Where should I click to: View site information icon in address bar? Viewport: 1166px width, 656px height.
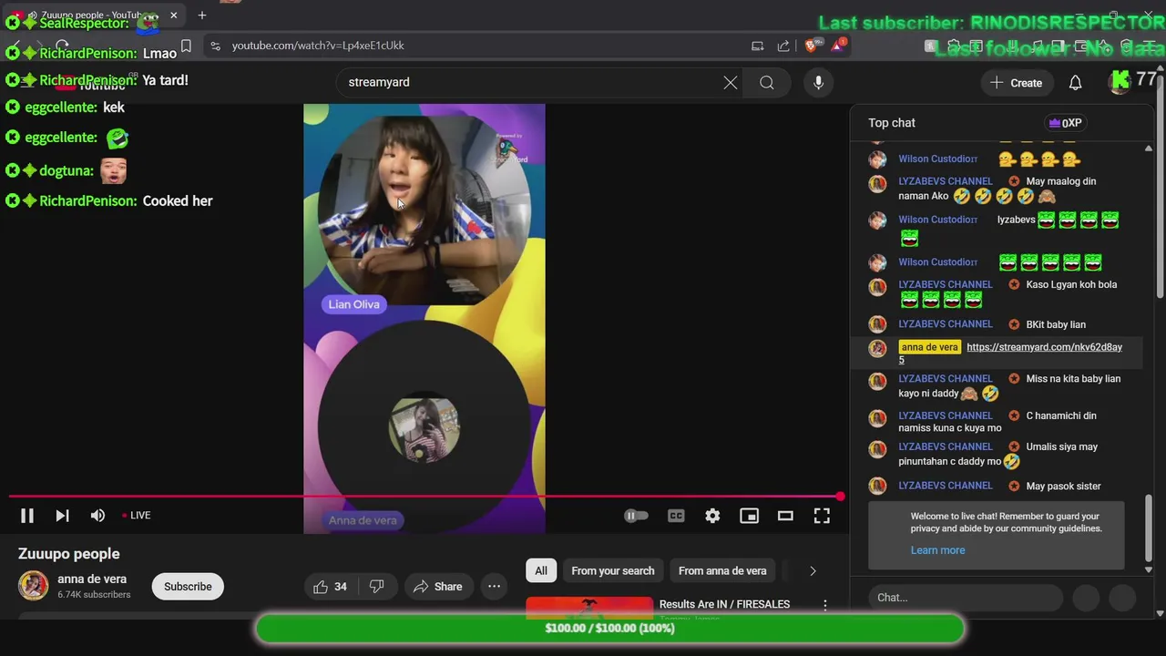pos(215,46)
